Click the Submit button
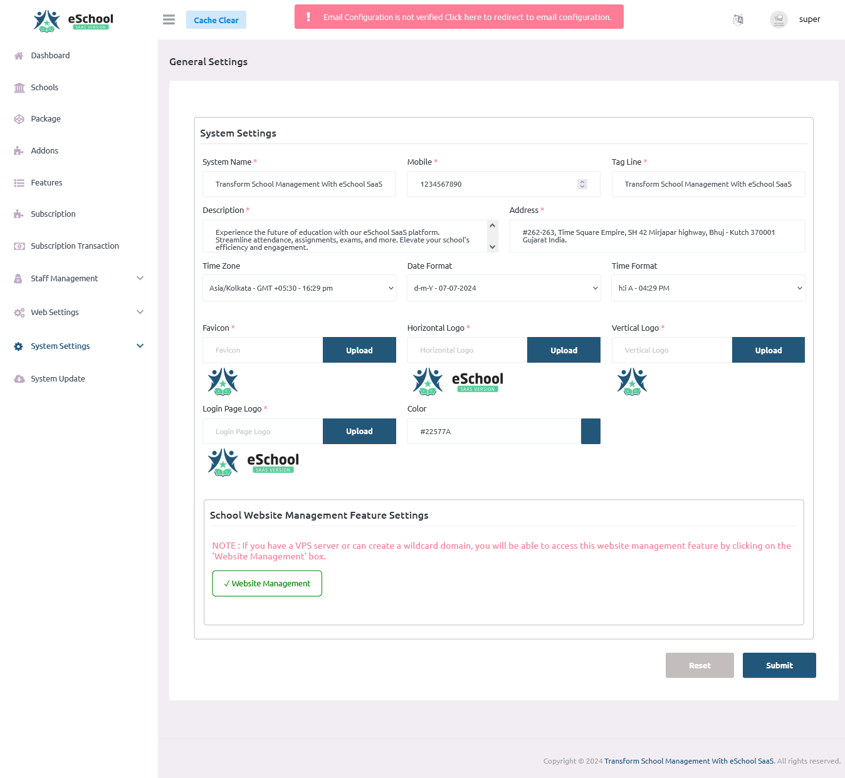 [x=779, y=665]
